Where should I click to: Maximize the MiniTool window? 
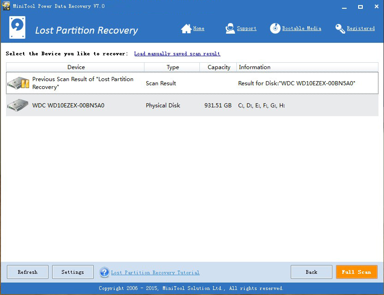(x=360, y=7)
